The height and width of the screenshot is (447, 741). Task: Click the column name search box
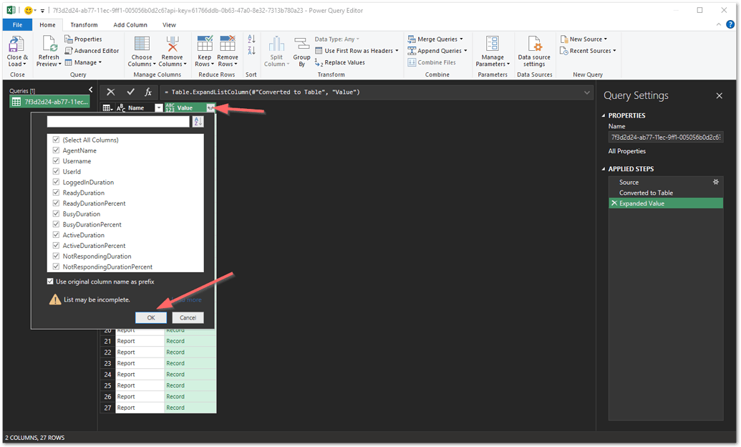click(118, 122)
